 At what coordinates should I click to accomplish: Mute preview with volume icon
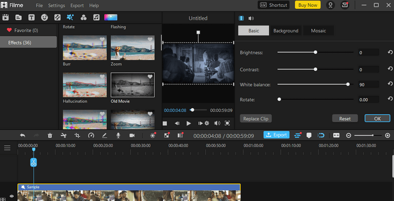pyautogui.click(x=217, y=123)
